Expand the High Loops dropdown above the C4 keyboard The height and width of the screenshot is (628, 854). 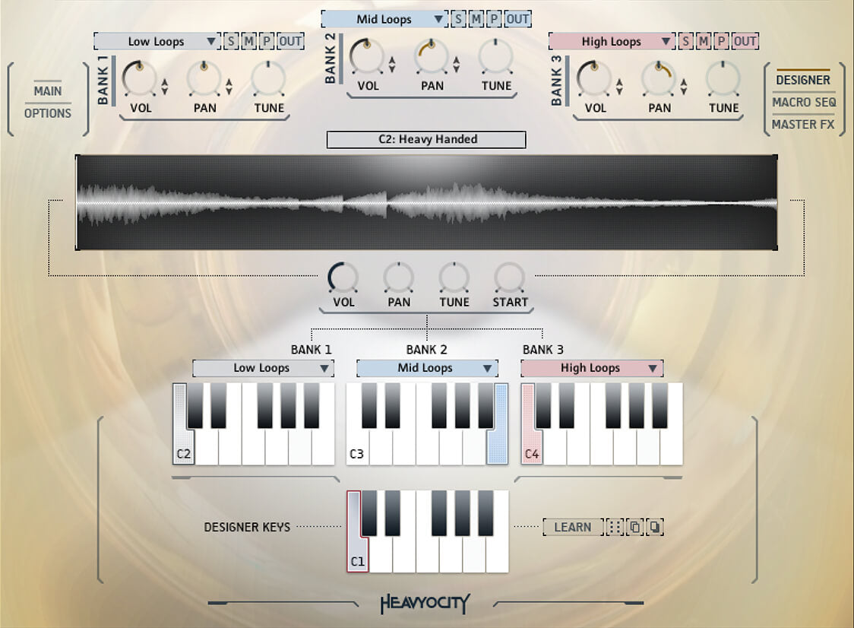tap(591, 368)
